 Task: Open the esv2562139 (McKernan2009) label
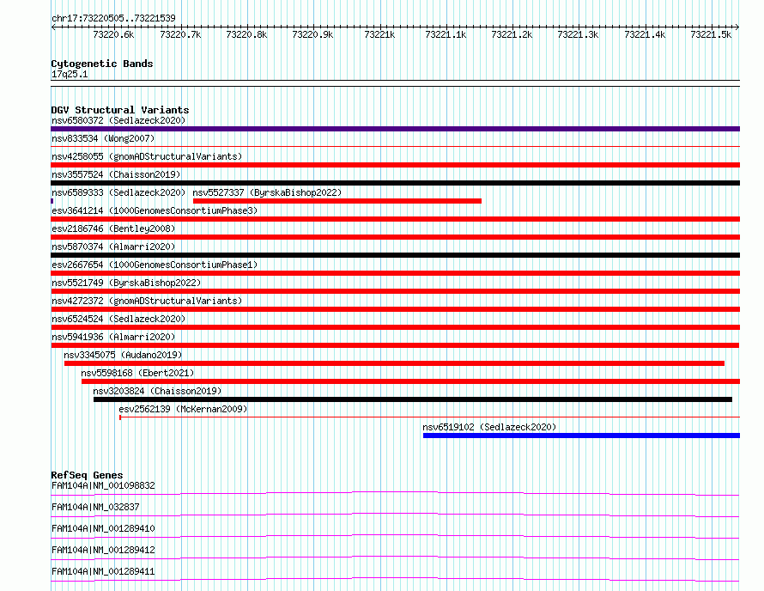point(183,409)
